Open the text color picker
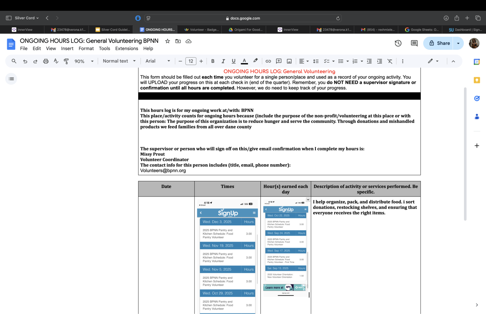The width and height of the screenshot is (486, 314). click(x=245, y=61)
